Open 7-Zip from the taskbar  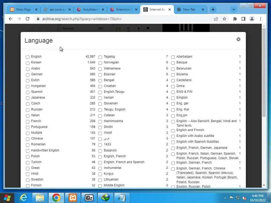click(x=89, y=198)
